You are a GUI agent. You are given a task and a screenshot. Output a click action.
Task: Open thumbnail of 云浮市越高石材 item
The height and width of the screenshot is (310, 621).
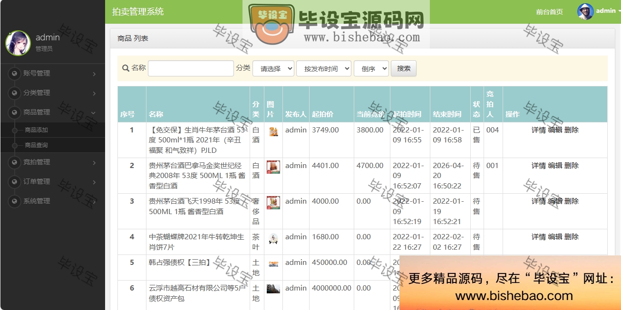tap(273, 289)
